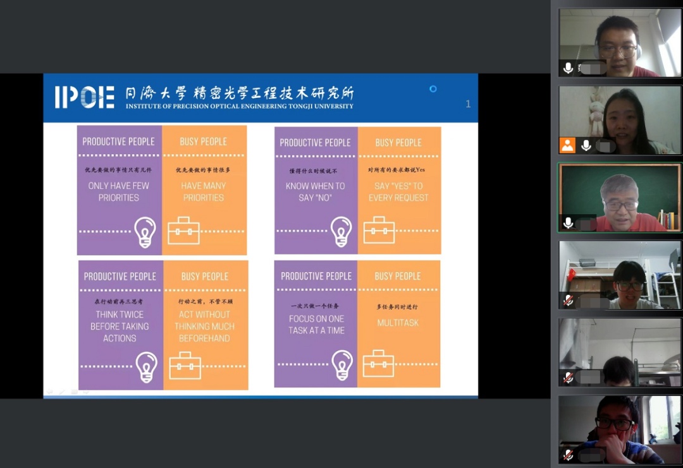Click the briefcase under "Say Yes to every request"
The image size is (683, 468).
pos(379,231)
